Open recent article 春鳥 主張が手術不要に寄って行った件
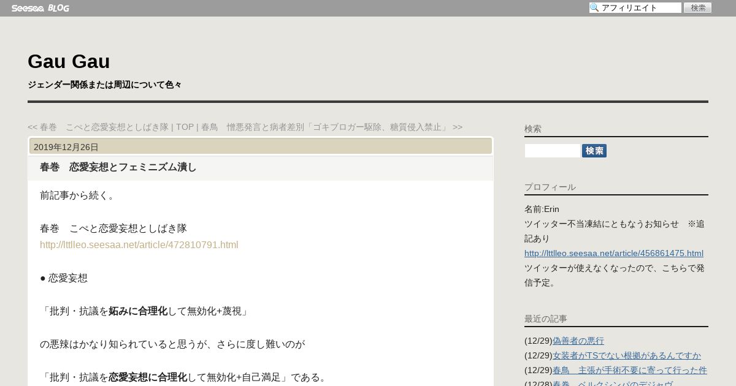 tap(630, 370)
